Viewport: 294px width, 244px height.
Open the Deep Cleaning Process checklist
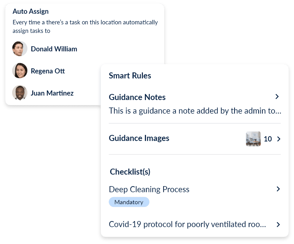coord(149,189)
